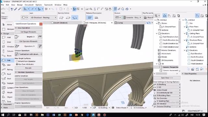Toggle bottom reference plane location
This screenshot has width=208, height=117.
(96, 18)
